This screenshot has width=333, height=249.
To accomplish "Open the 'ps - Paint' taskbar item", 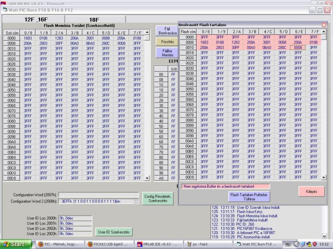I will (208, 244).
